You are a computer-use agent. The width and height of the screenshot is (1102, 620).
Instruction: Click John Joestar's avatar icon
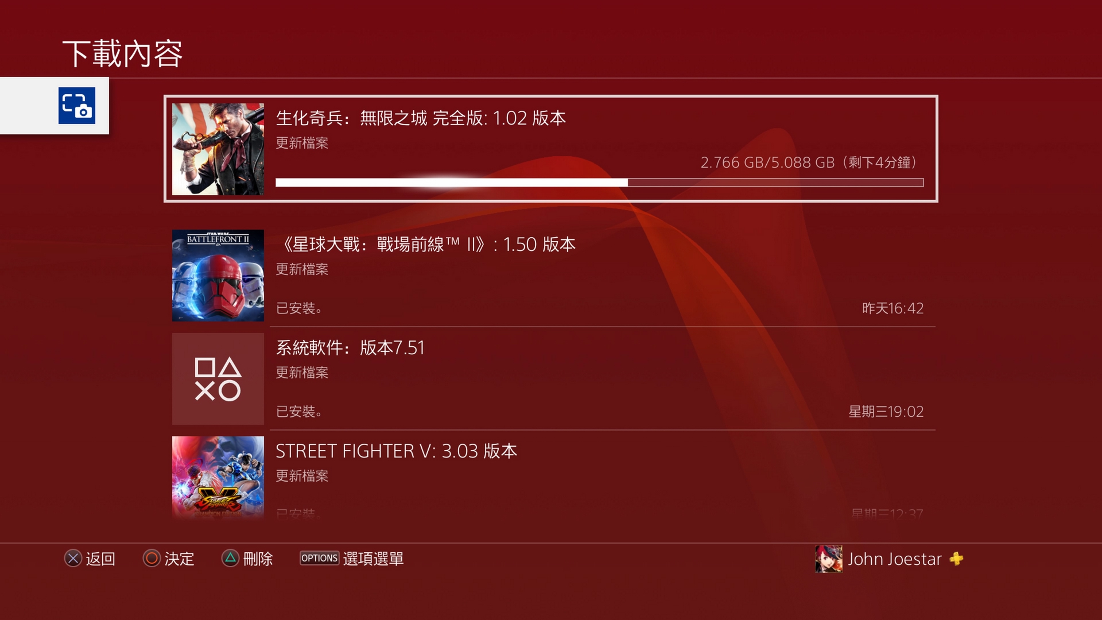829,559
